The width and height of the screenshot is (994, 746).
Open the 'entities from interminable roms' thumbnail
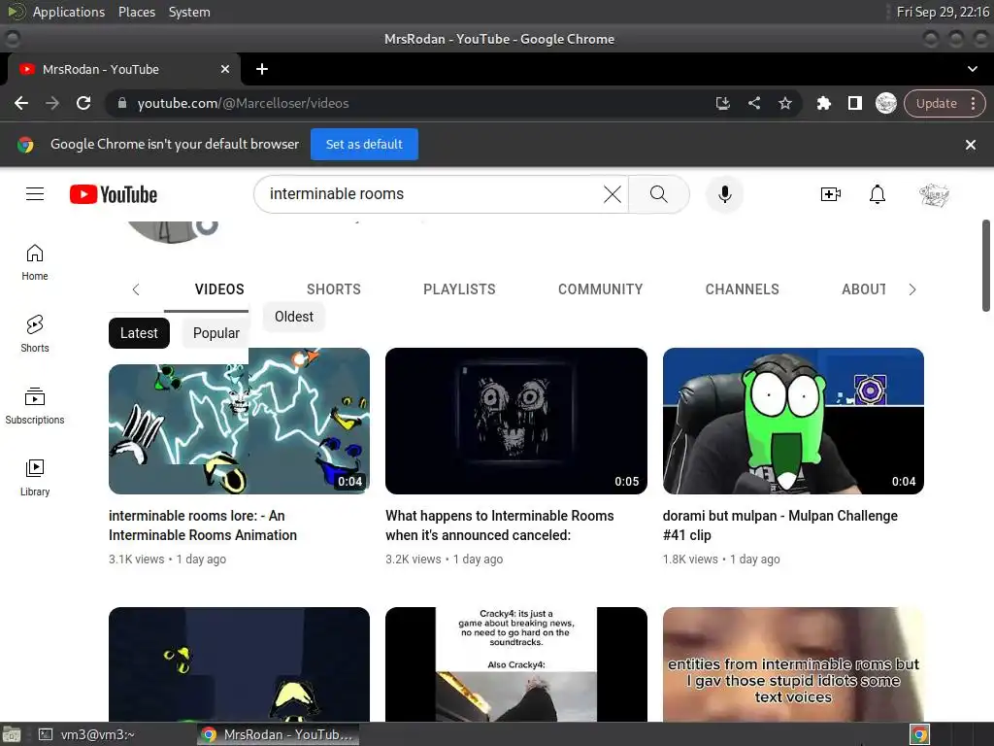coord(793,664)
